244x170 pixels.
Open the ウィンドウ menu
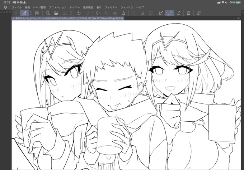click(x=127, y=8)
